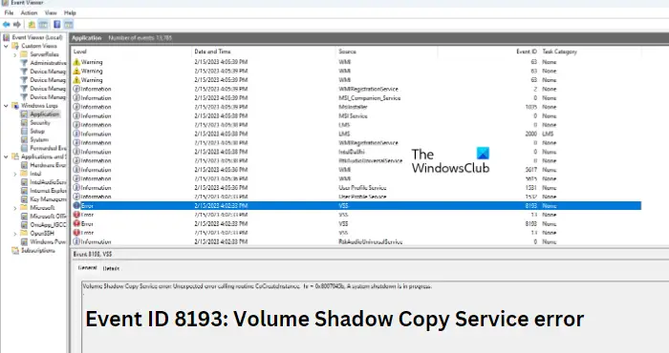Collapse the Custom Views tree arrow
669x353 pixels.
[x=6, y=46]
